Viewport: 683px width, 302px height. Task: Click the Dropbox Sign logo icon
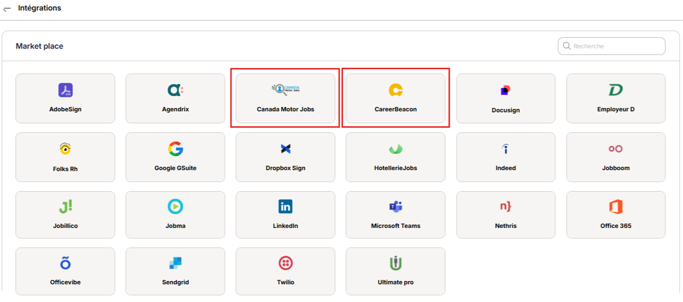pos(286,149)
